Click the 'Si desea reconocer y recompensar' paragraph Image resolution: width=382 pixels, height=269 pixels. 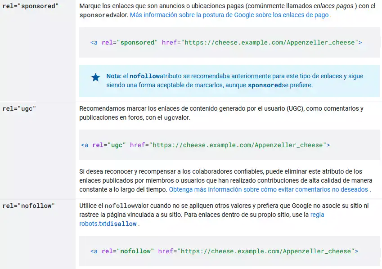pyautogui.click(x=225, y=180)
